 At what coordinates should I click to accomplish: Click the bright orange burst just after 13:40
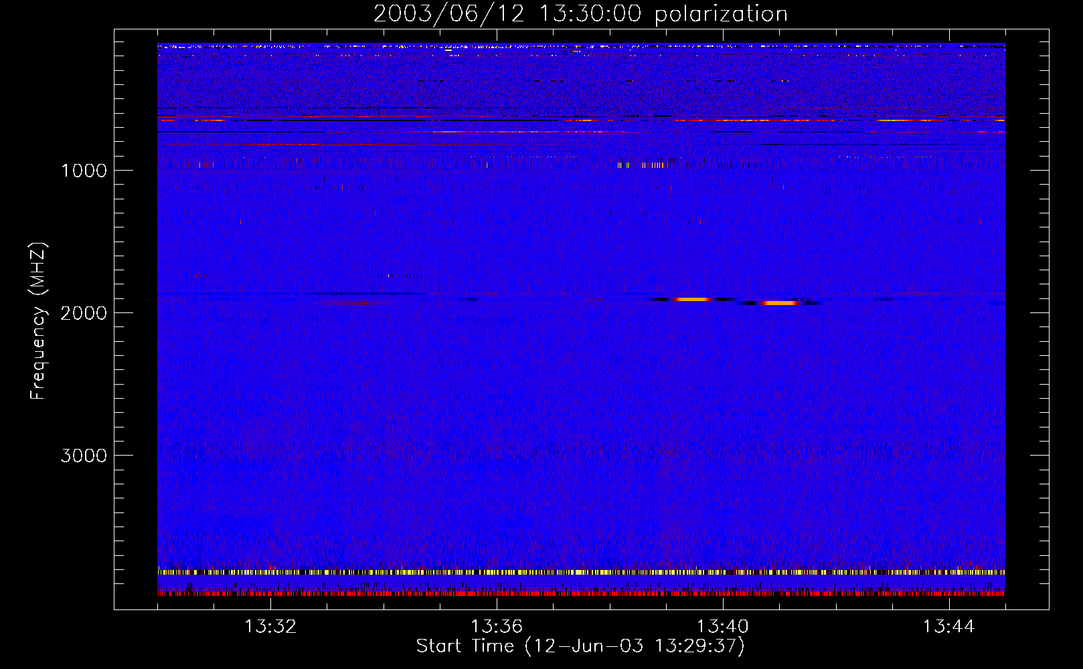click(779, 303)
